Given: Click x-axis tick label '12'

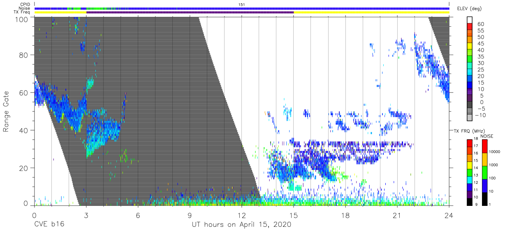Looking at the screenshot, I should (242, 215).
